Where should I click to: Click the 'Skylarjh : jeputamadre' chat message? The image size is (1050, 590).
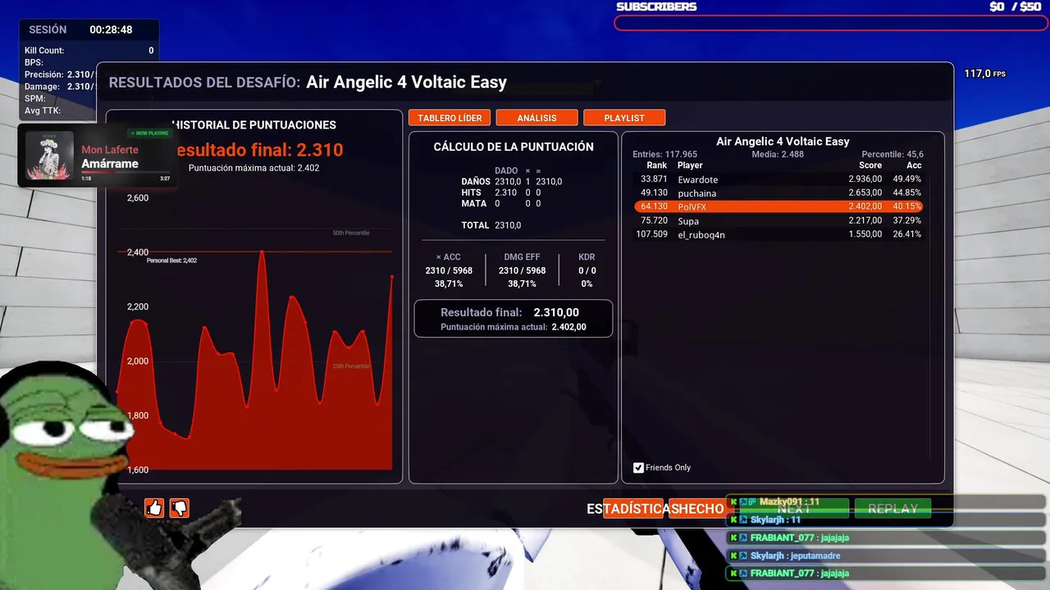pyautogui.click(x=886, y=556)
